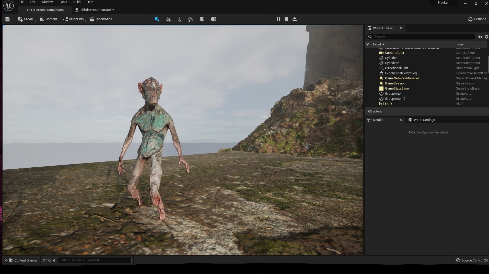Toggle the visibility column eye icon
The height and width of the screenshot is (274, 489).
tap(368, 44)
